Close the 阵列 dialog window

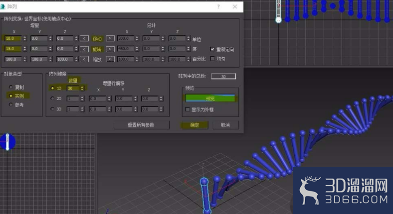point(235,7)
